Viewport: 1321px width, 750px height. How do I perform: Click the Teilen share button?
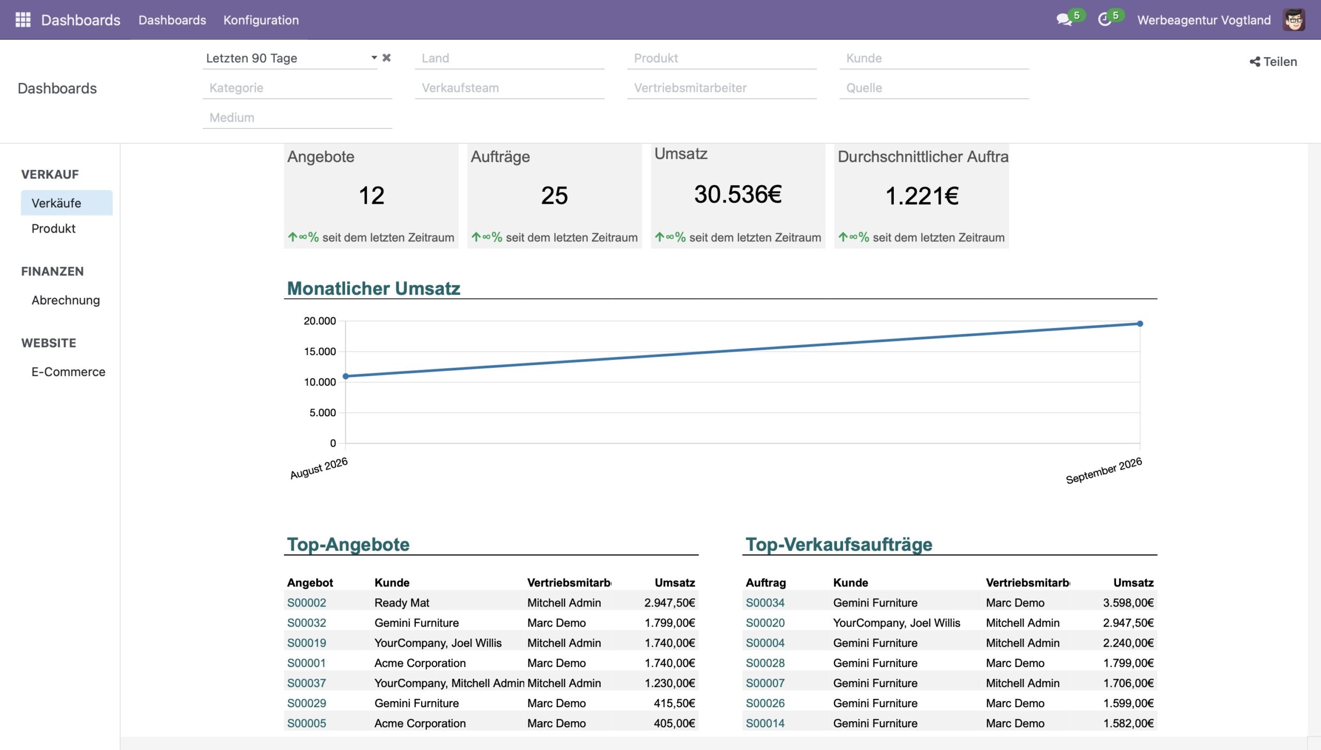click(1273, 62)
